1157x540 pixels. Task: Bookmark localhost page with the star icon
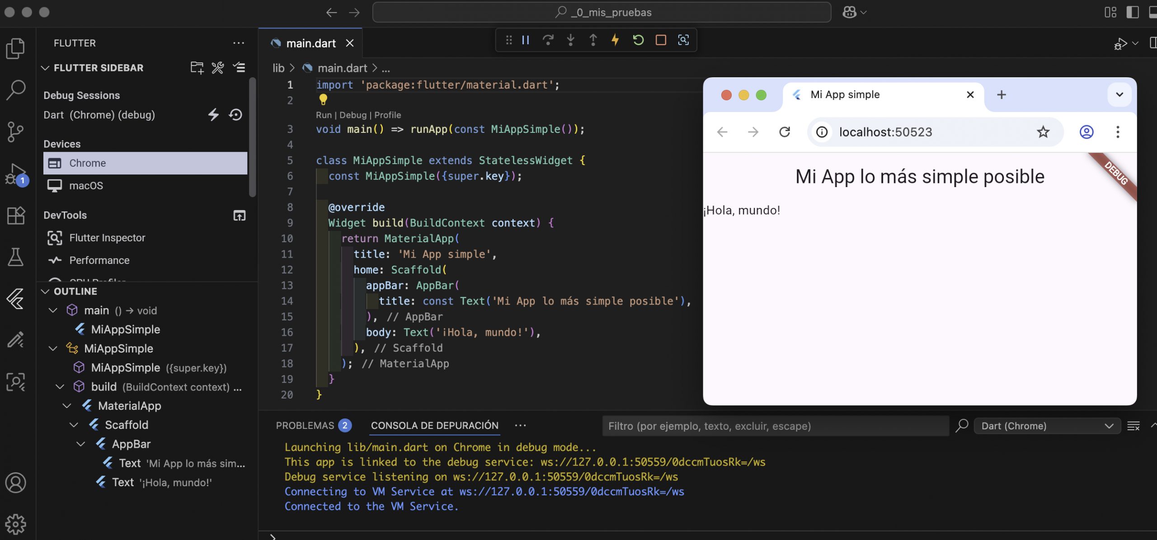coord(1043,132)
